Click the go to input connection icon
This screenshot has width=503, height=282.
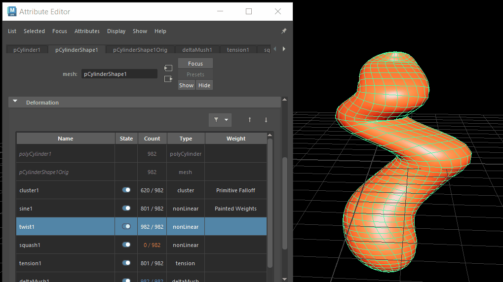click(x=168, y=68)
